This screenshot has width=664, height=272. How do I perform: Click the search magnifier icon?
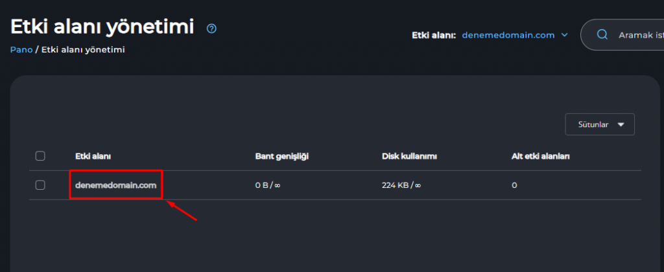pyautogui.click(x=602, y=35)
